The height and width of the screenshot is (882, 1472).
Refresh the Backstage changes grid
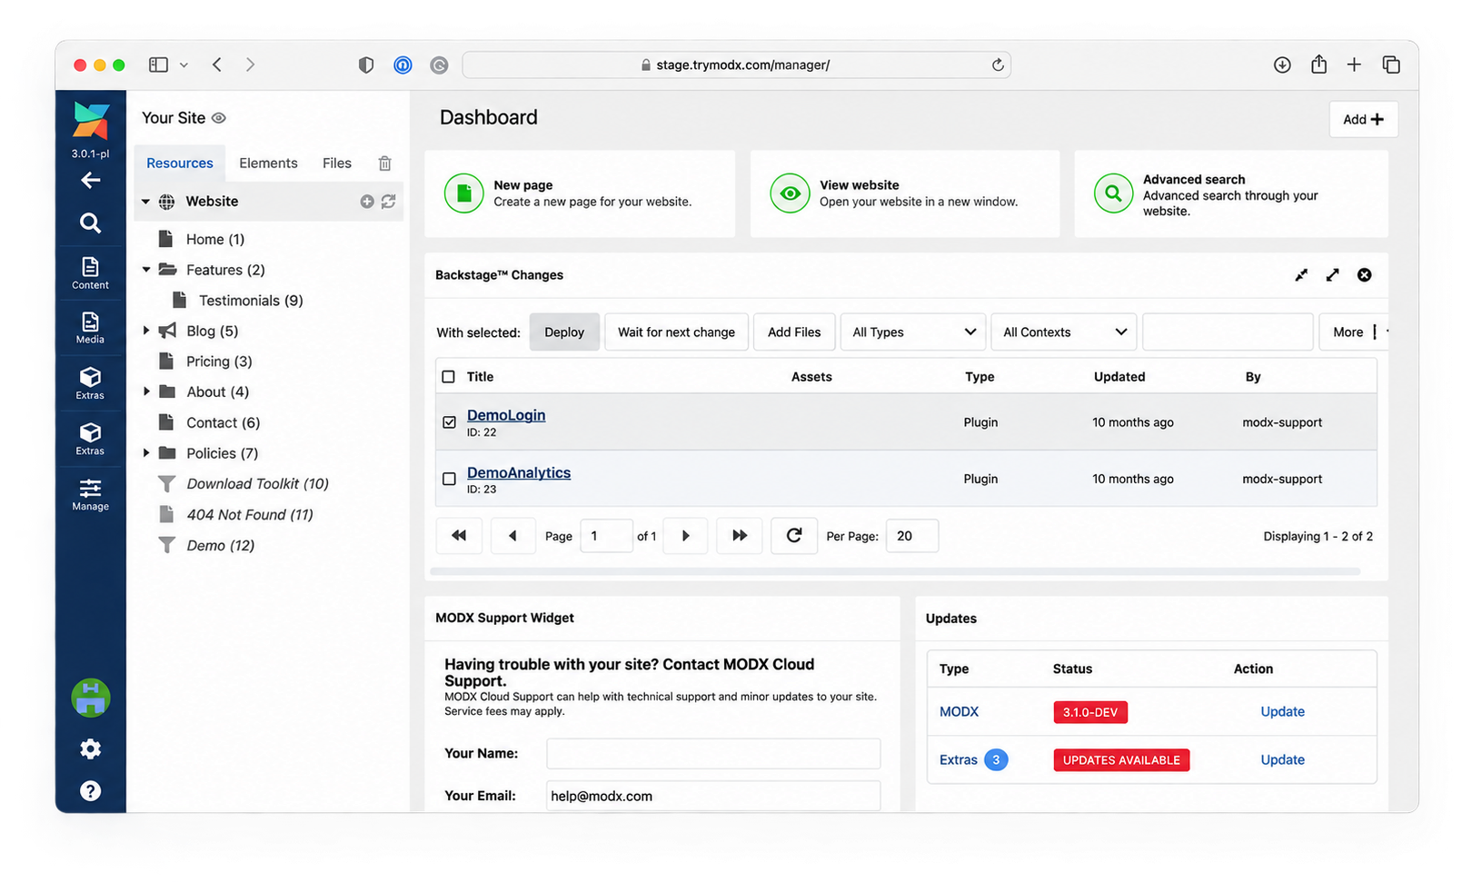pos(794,536)
